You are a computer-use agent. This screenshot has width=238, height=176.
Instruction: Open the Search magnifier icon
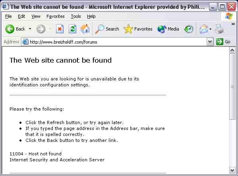point(100,29)
